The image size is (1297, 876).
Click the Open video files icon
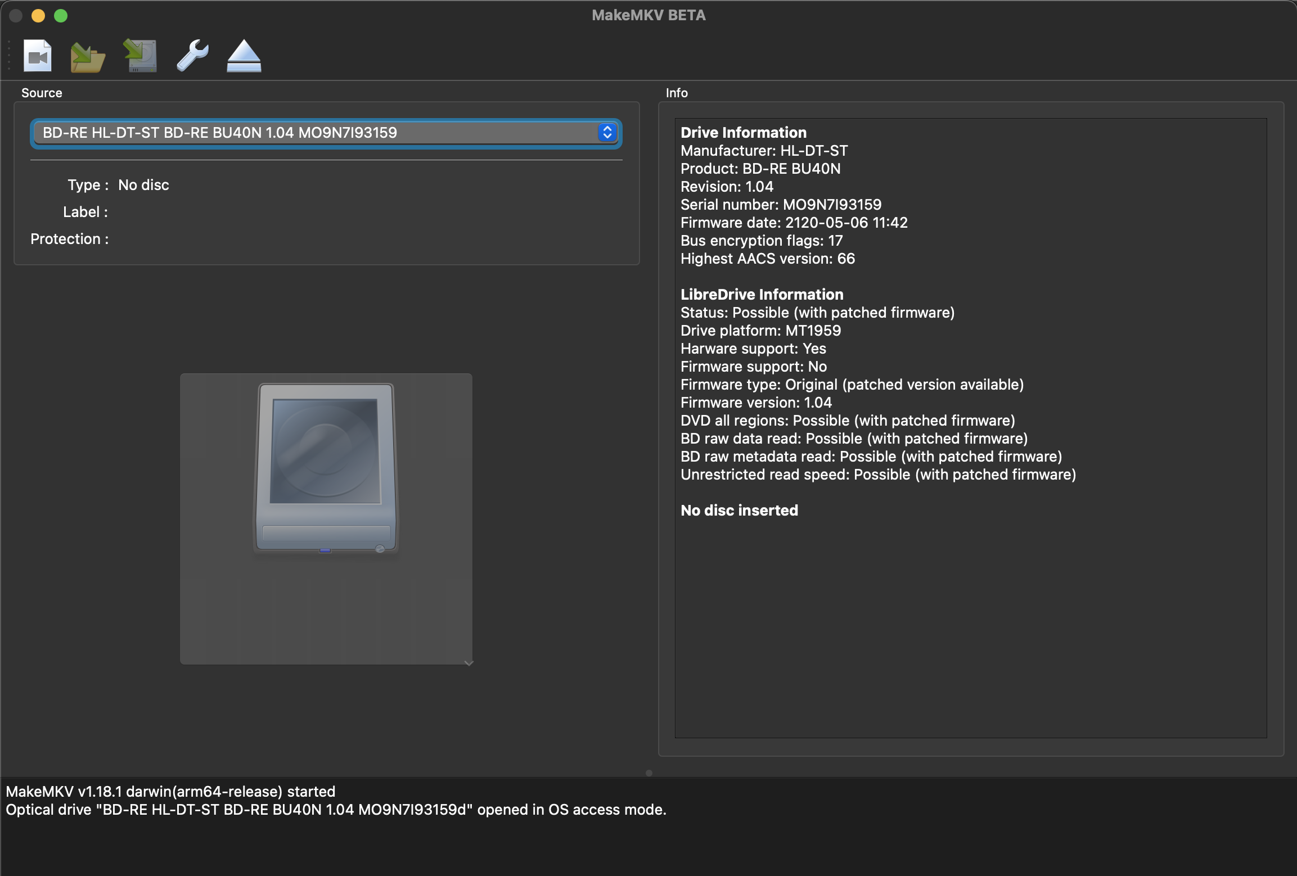click(x=38, y=56)
